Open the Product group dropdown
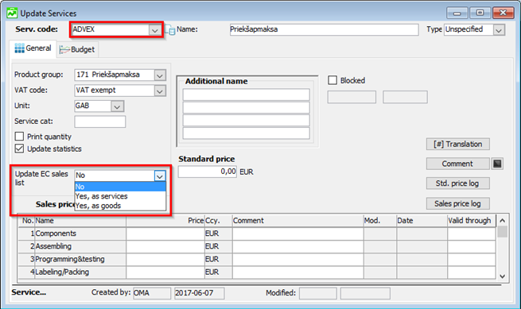The height and width of the screenshot is (309, 521). pyautogui.click(x=160, y=75)
